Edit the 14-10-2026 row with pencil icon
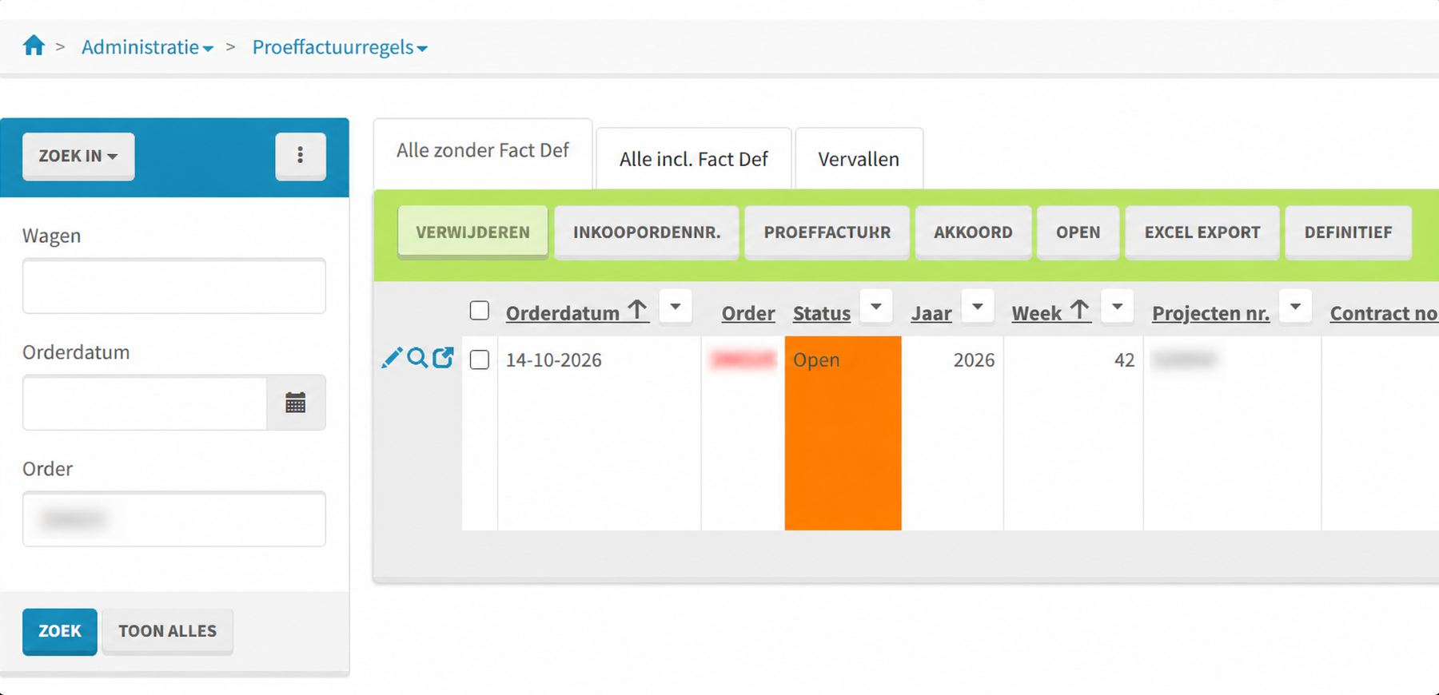This screenshot has width=1439, height=695. tap(392, 358)
